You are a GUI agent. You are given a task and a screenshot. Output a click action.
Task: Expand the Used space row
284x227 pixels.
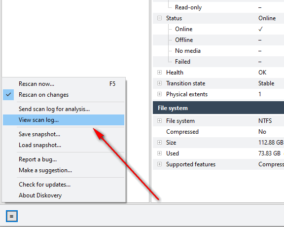click(x=159, y=153)
